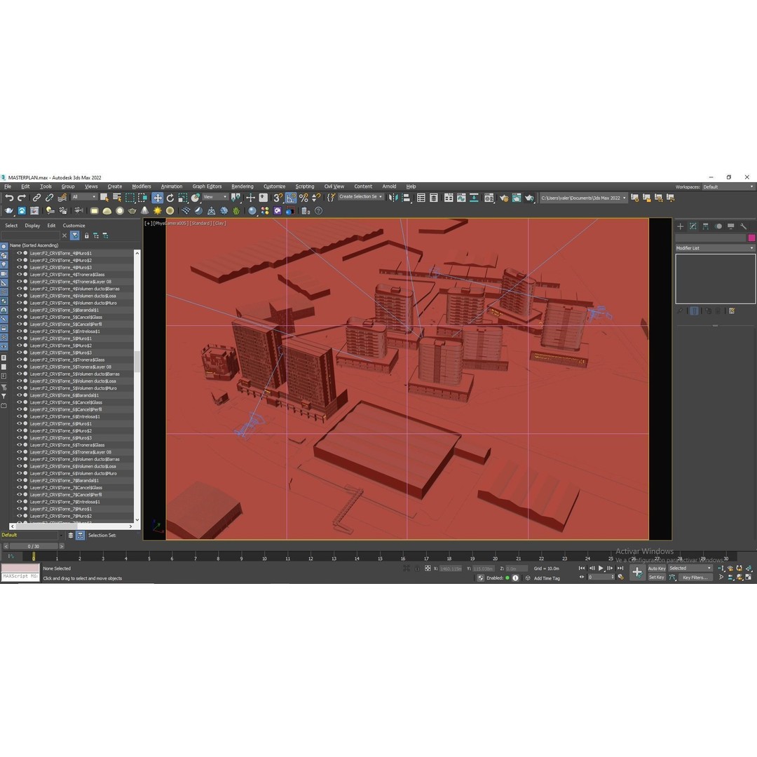The height and width of the screenshot is (757, 757).
Task: Click the Mirror tool icon
Action: [393, 198]
